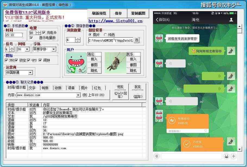The image size is (247, 167).
Task: Select the 图片 background radio button
Action: click(90, 34)
